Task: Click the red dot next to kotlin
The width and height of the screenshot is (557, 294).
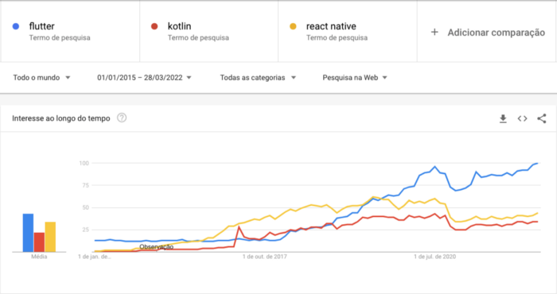Action: pyautogui.click(x=154, y=26)
